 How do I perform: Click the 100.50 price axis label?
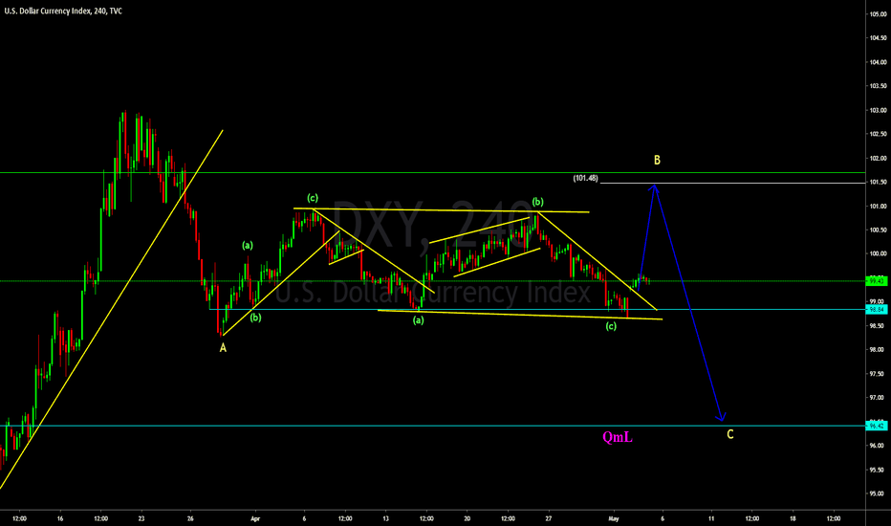[878, 230]
